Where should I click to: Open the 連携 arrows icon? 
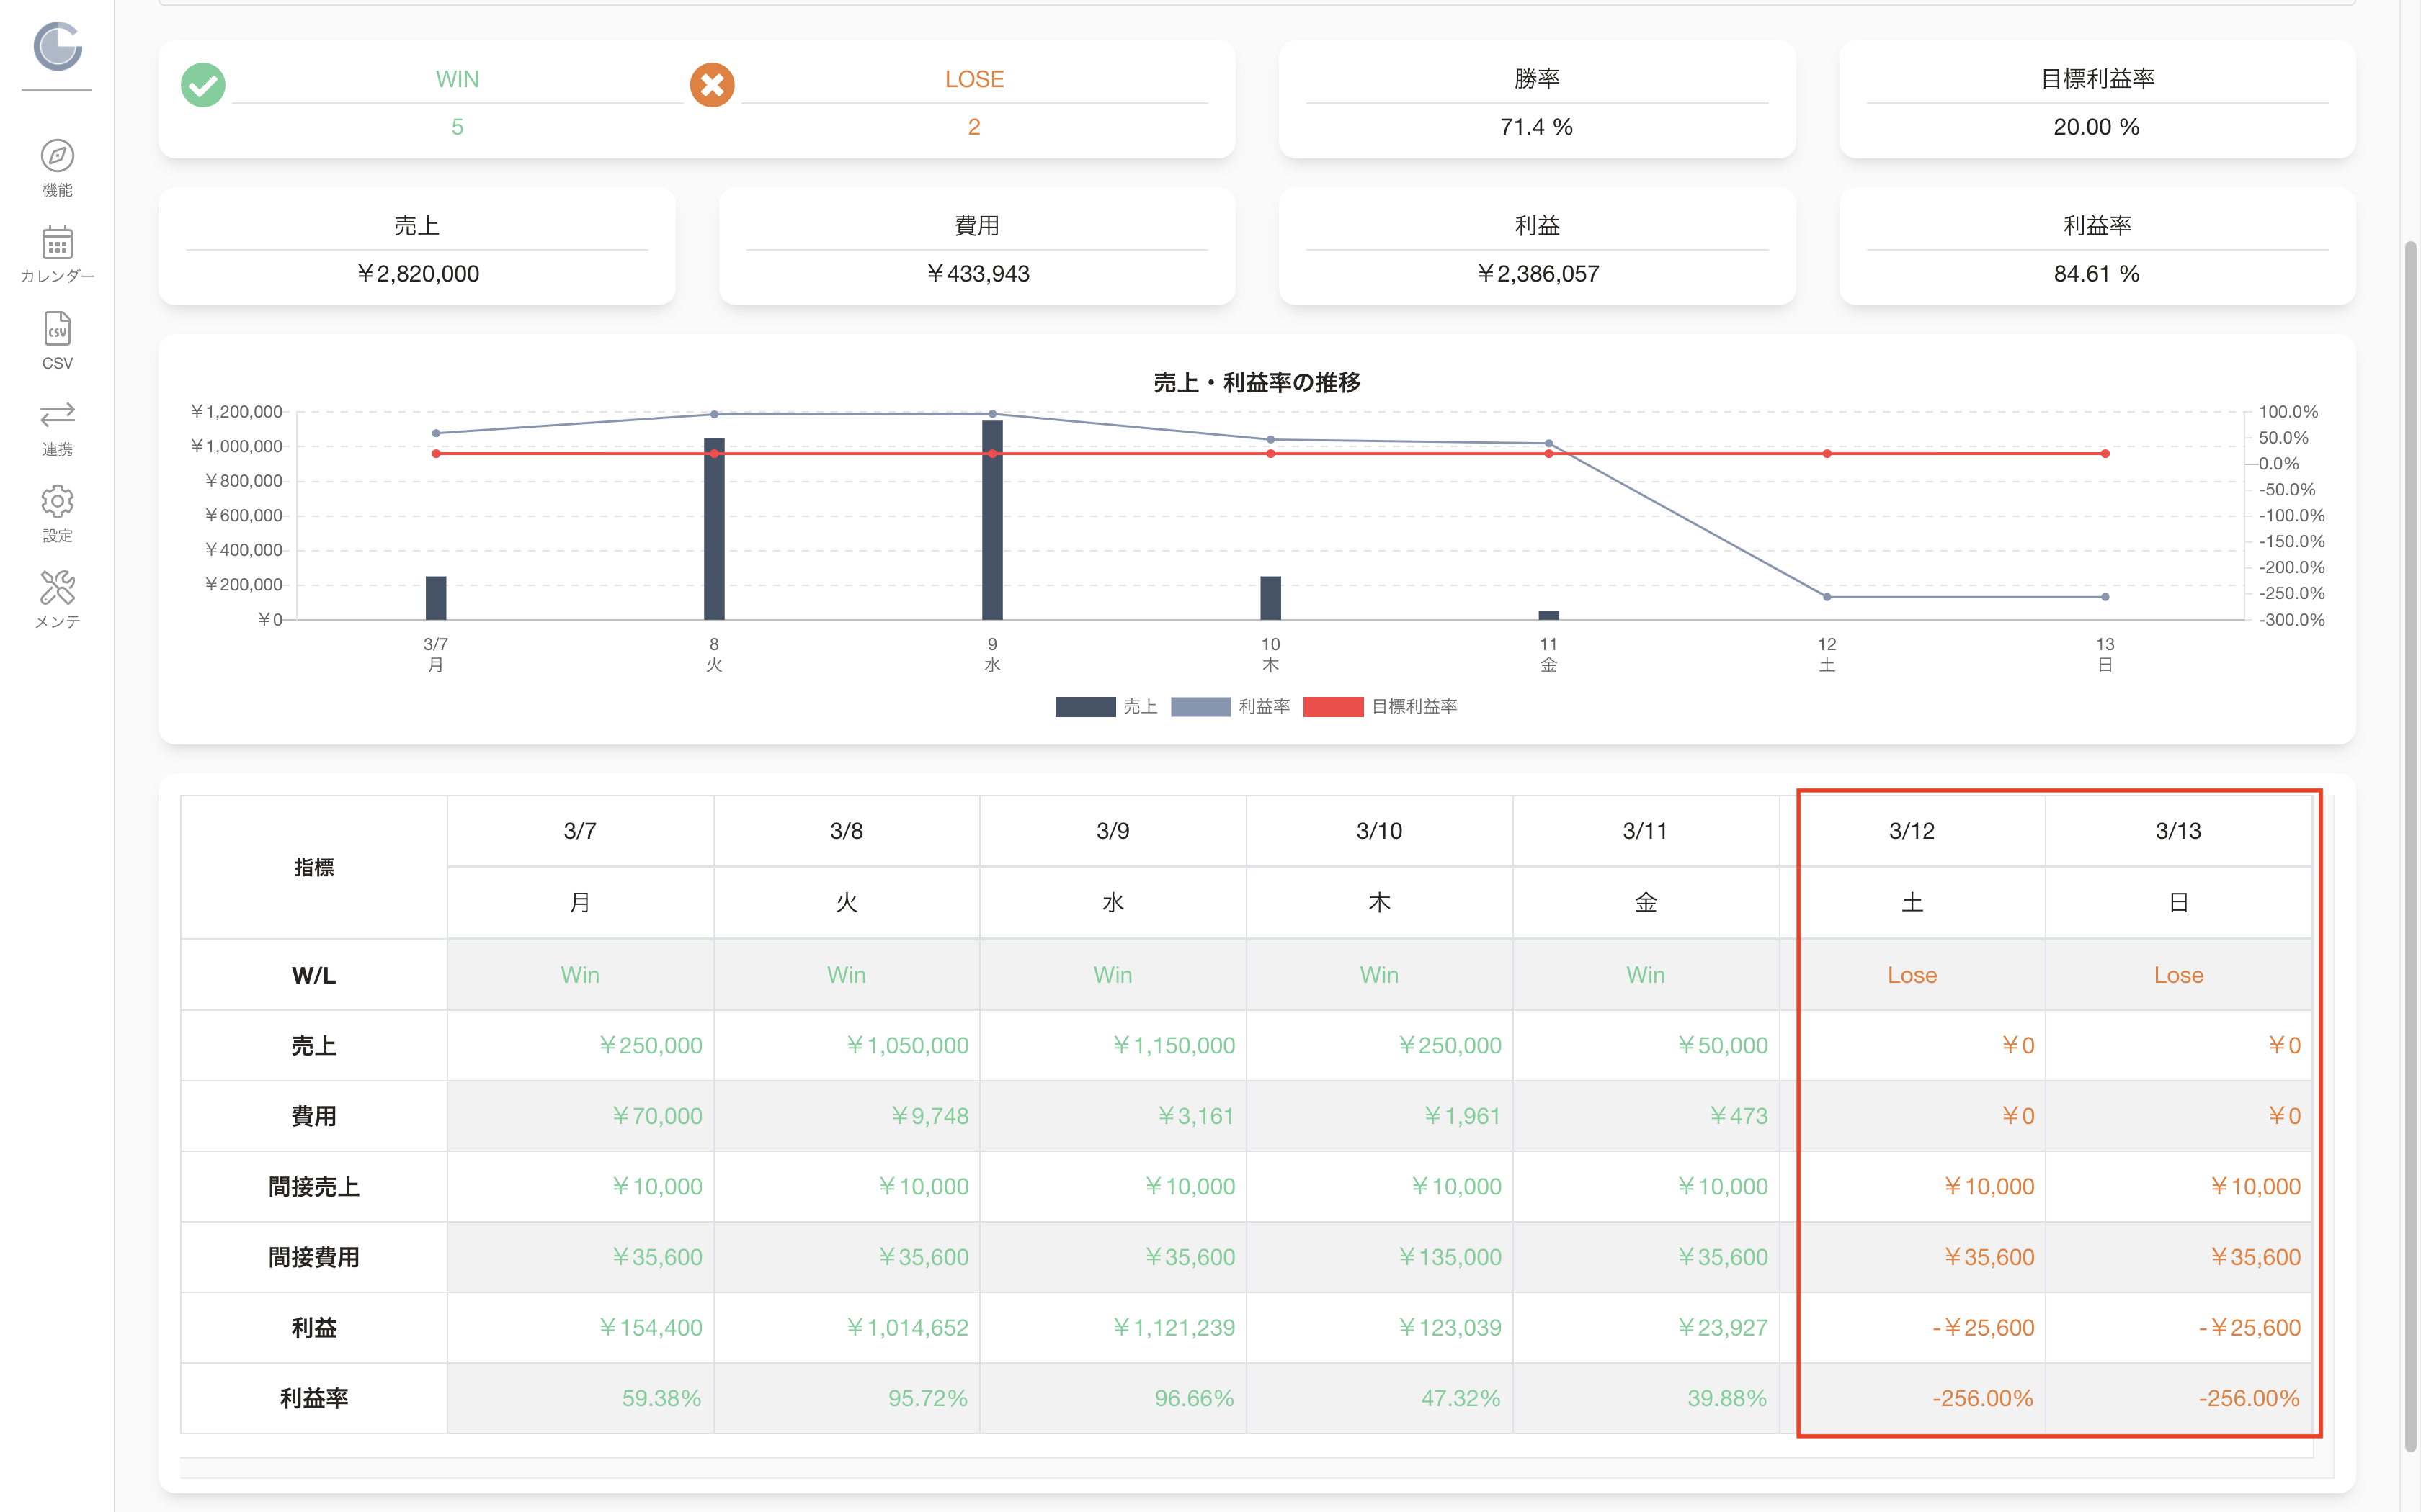(x=57, y=414)
